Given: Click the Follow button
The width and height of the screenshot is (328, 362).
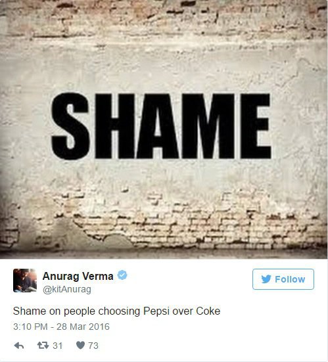Looking at the screenshot, I should pyautogui.click(x=283, y=279).
